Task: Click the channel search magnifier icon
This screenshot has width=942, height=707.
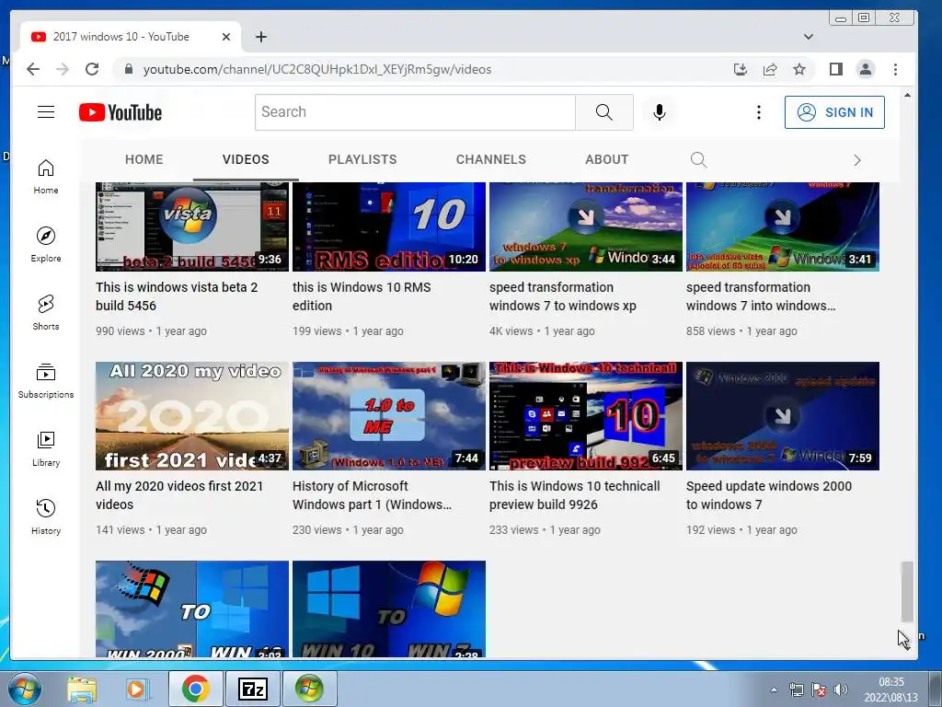Action: (698, 159)
